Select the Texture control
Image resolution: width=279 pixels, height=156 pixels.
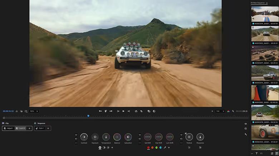coord(189,137)
